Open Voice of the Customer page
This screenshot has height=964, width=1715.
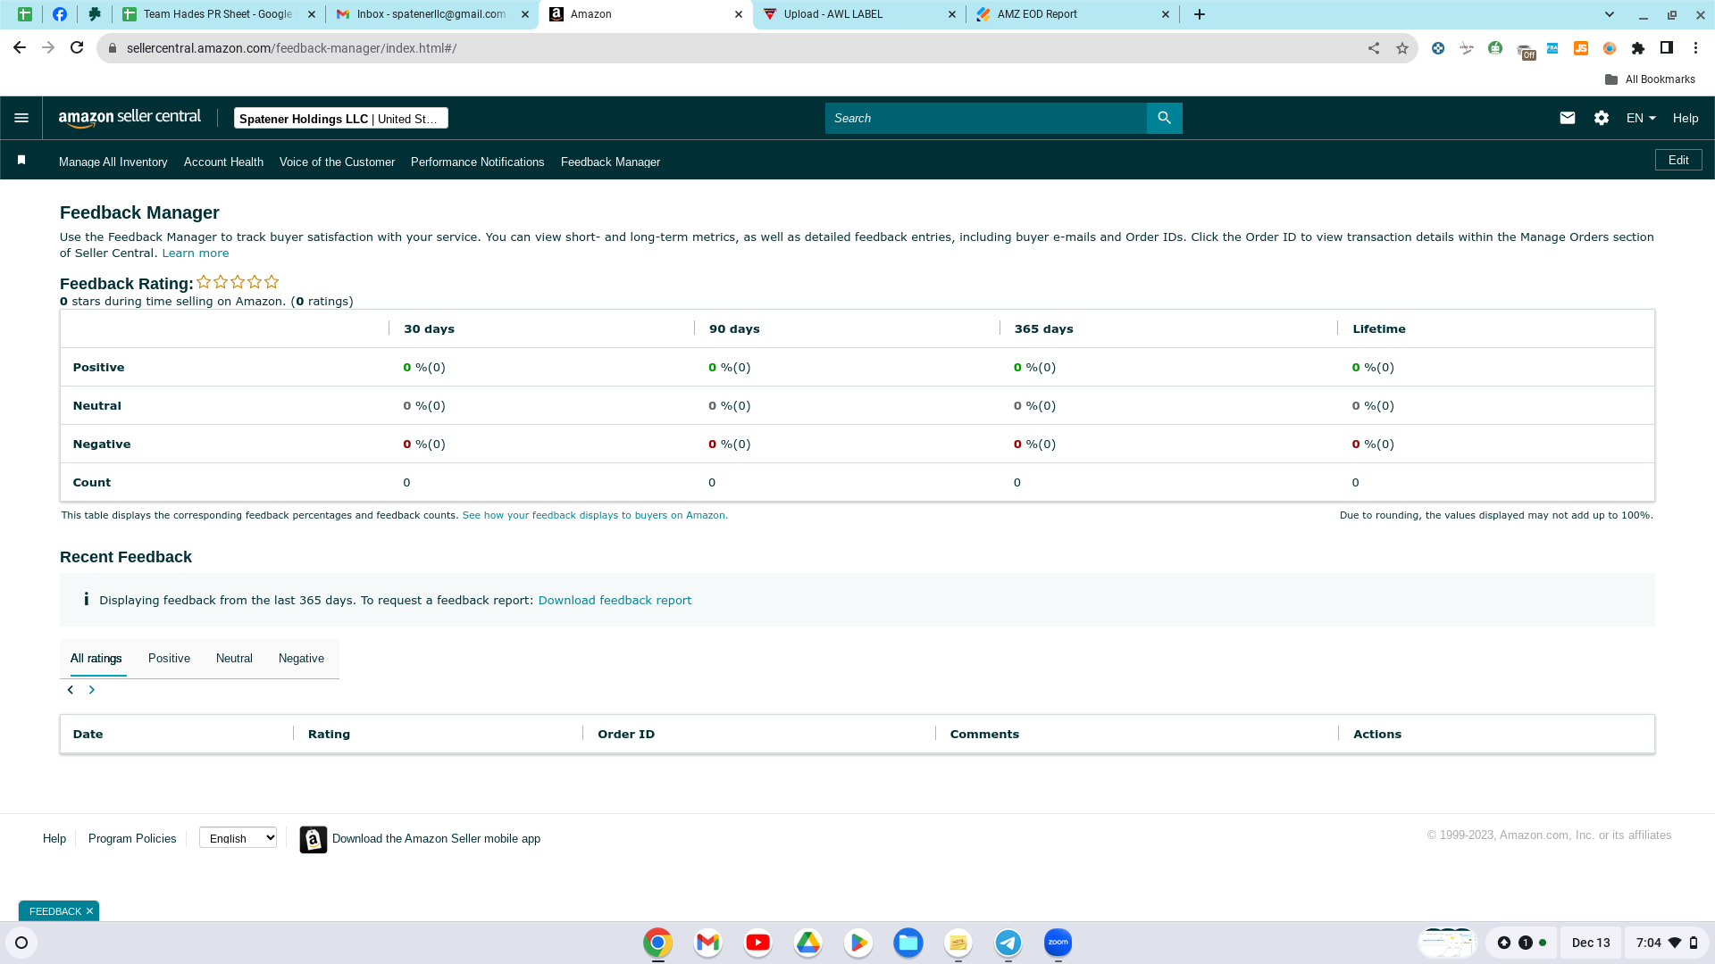337,162
